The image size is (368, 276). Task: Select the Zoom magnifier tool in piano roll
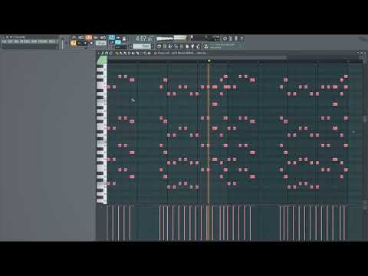point(145,53)
